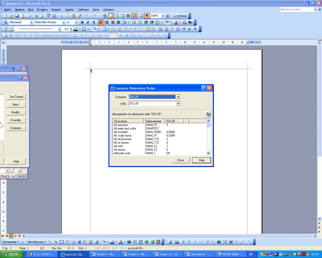The image size is (322, 258).
Task: Insert a hyperlink via globe icon
Action: (x=105, y=16)
